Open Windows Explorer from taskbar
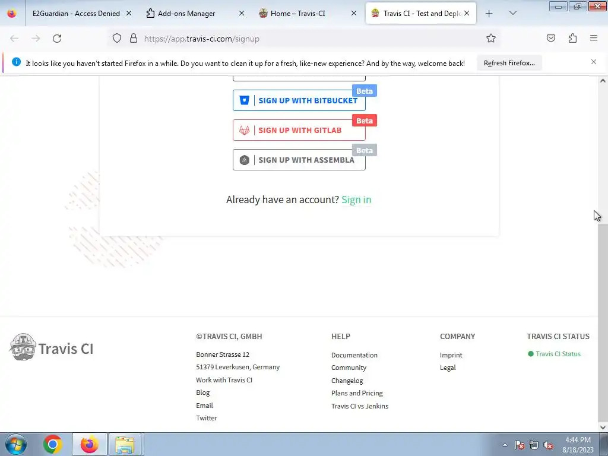 125,444
